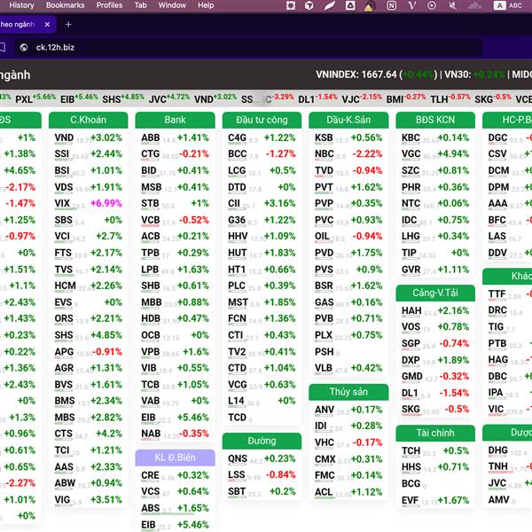Select NBC with -2.22% change

tap(348, 154)
